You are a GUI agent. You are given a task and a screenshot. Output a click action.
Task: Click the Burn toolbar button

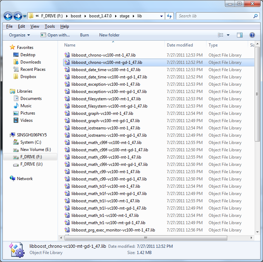tap(84, 35)
